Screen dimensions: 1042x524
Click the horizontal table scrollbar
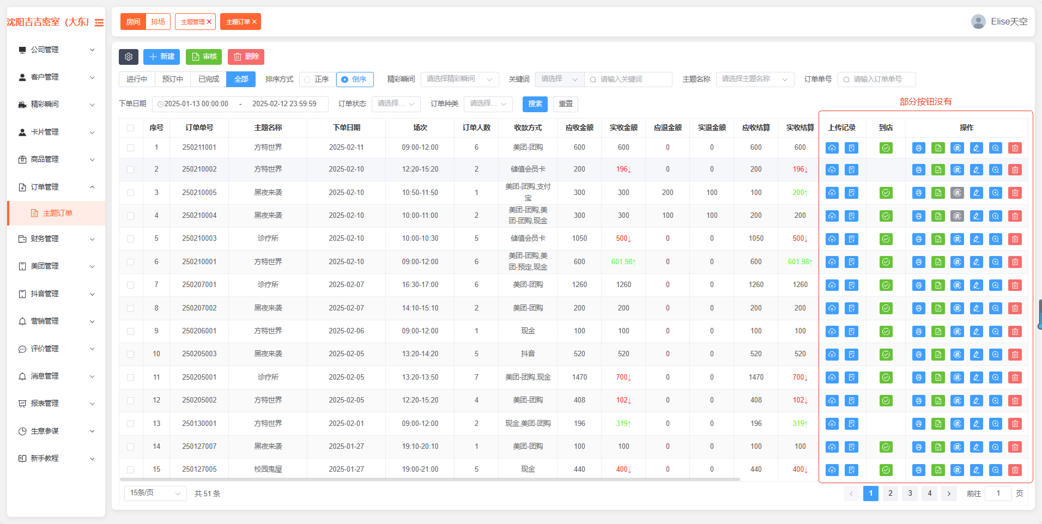(429, 480)
